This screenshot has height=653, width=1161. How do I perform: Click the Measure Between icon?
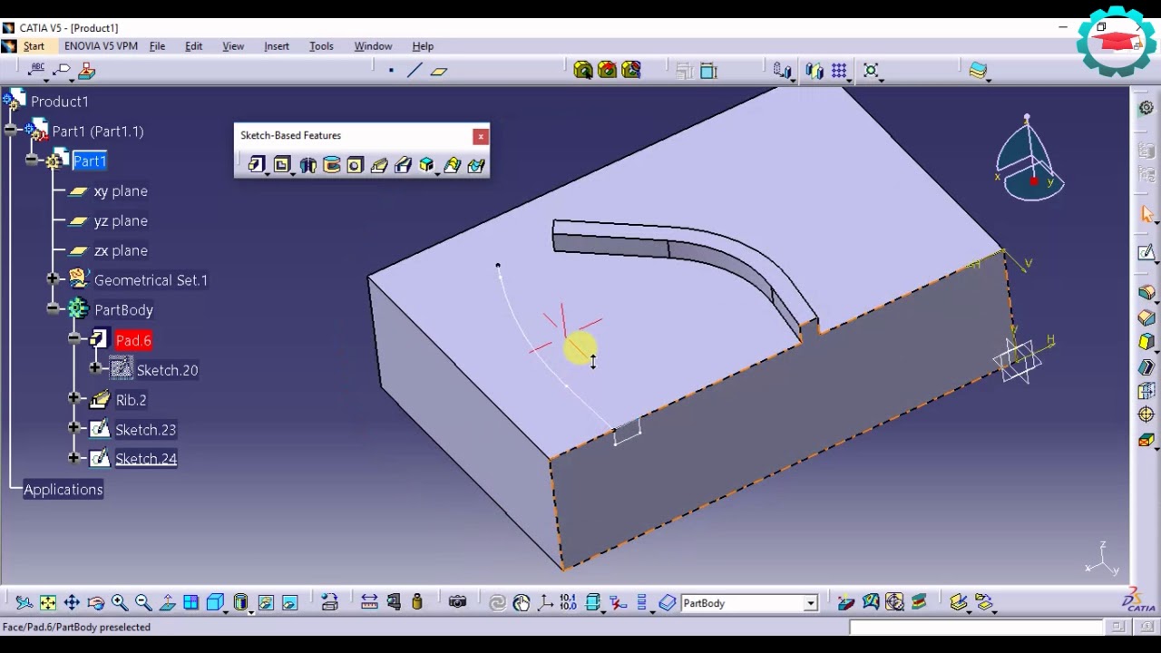tap(369, 602)
